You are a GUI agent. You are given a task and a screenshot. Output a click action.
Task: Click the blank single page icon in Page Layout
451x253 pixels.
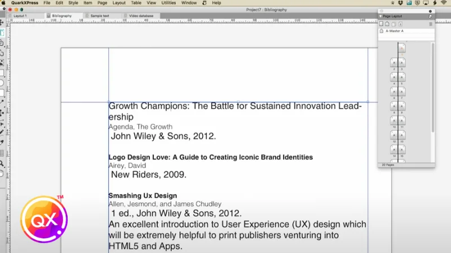(x=381, y=24)
